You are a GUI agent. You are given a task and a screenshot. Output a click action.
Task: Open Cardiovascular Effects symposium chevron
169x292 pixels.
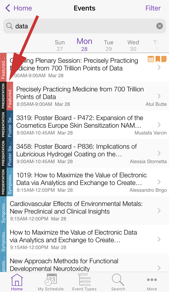159,210
